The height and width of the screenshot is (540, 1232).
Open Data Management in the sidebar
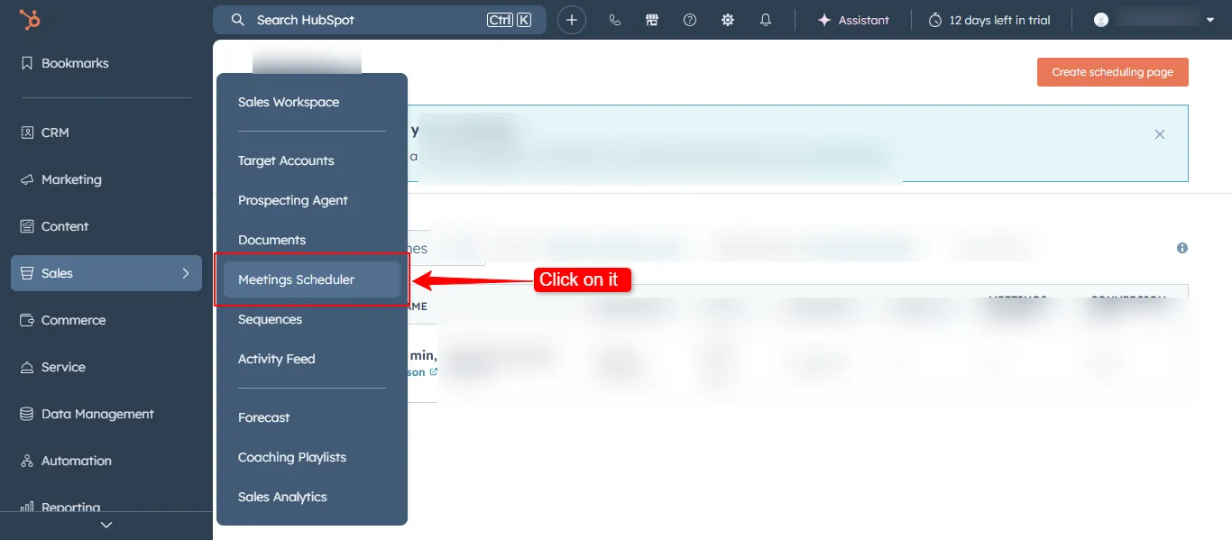(106, 414)
